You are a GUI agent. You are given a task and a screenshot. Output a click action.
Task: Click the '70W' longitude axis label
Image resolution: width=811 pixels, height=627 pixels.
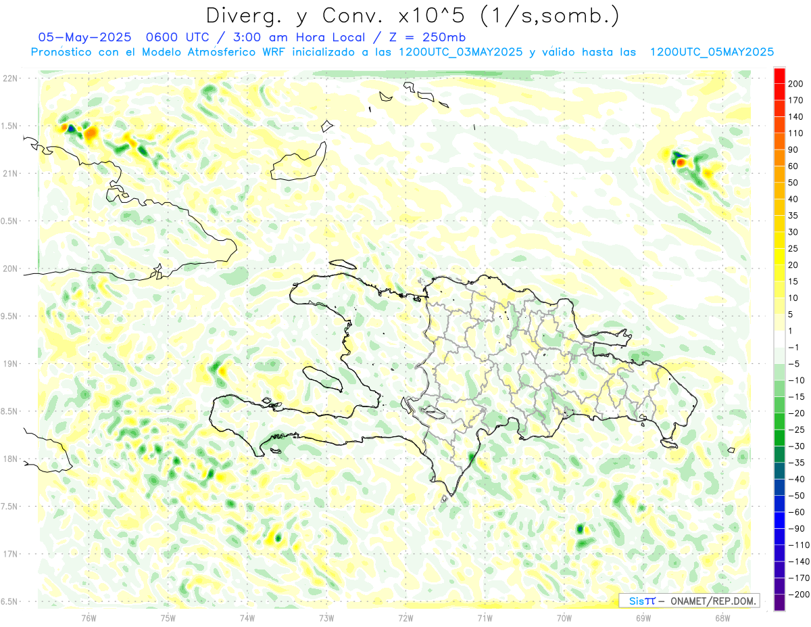[x=564, y=618]
